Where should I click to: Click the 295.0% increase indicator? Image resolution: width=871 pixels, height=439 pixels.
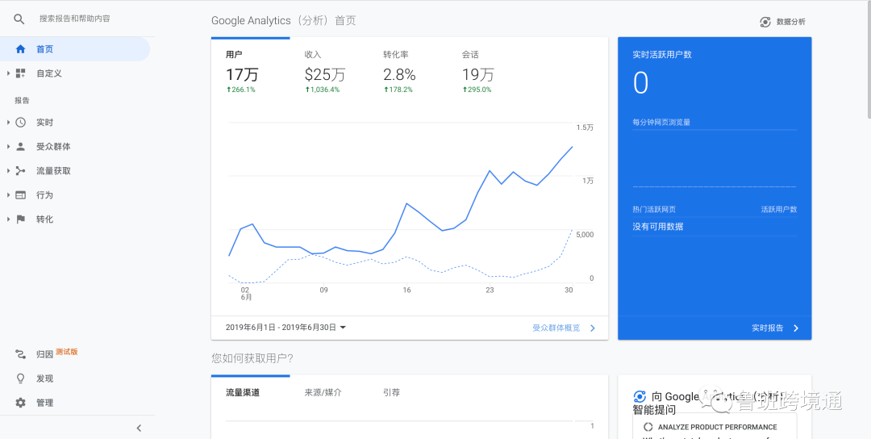point(477,90)
